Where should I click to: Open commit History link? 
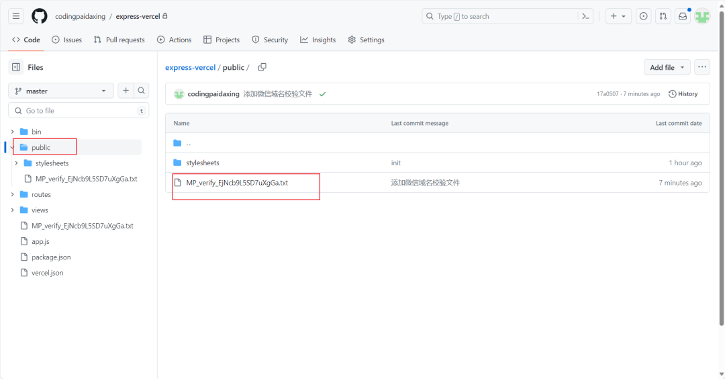click(683, 94)
